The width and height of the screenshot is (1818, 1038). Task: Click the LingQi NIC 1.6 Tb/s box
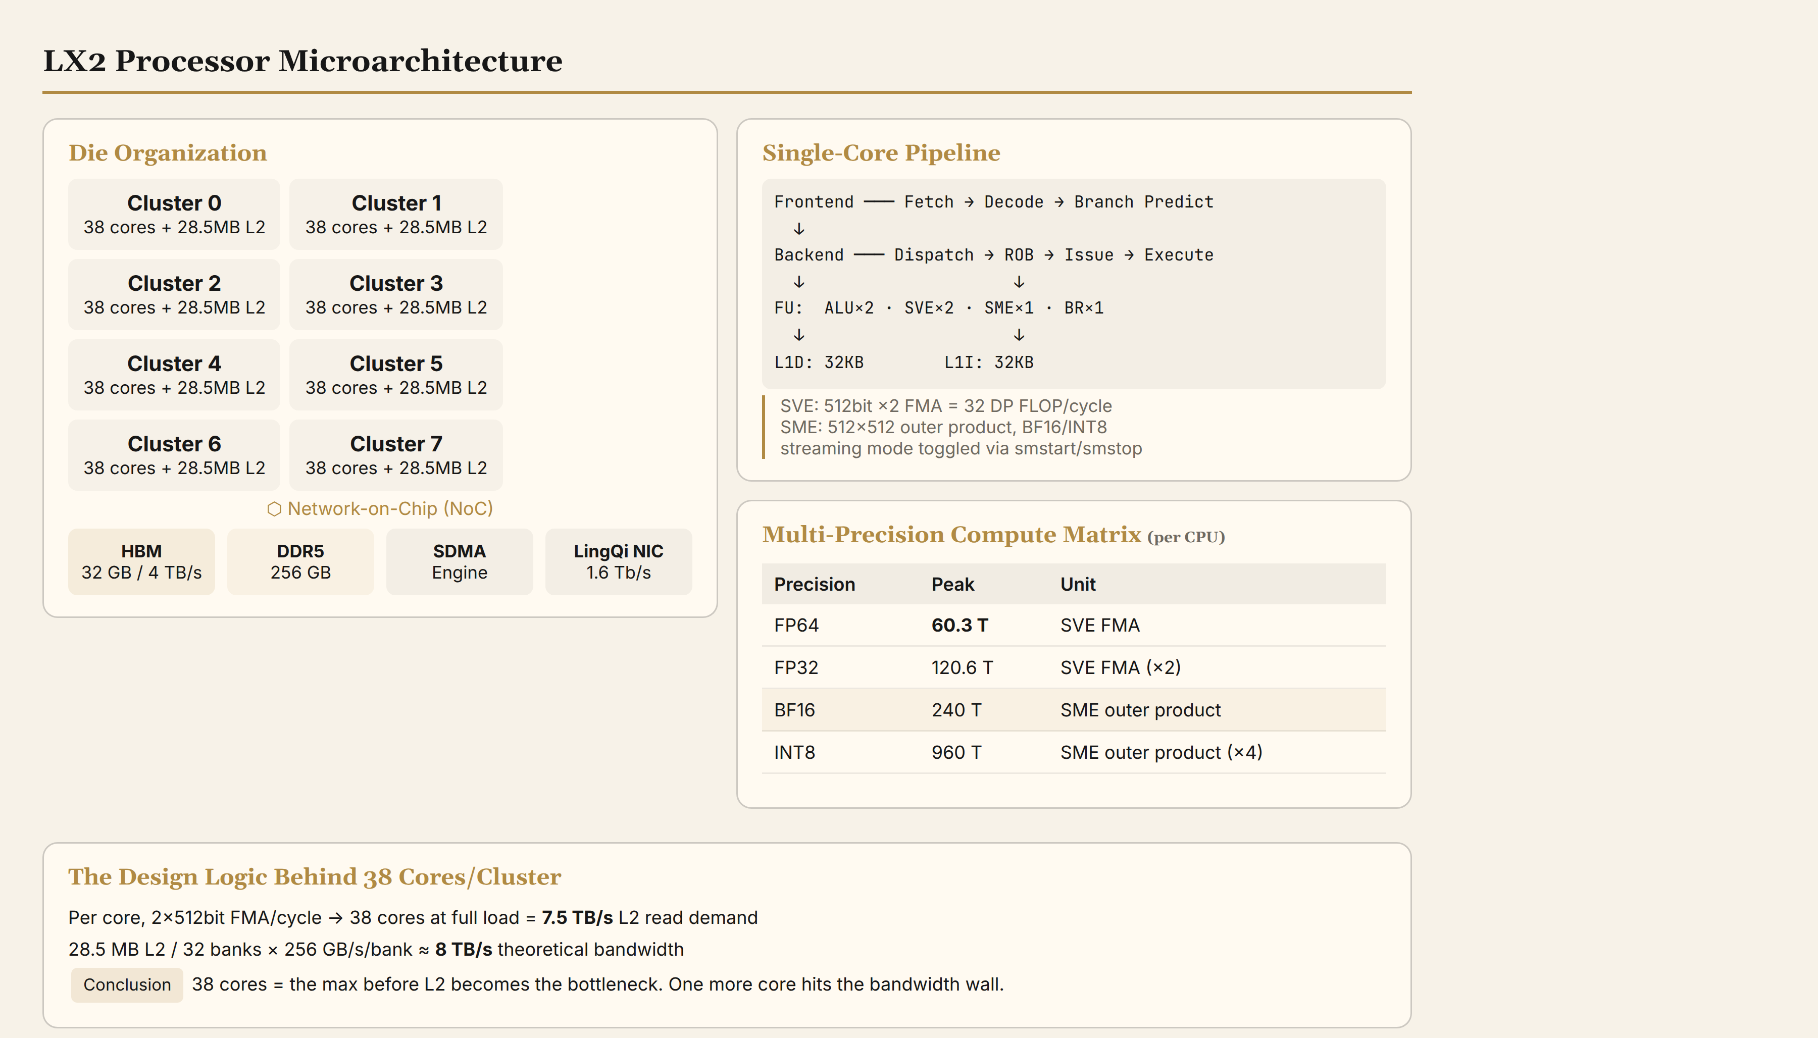point(618,562)
